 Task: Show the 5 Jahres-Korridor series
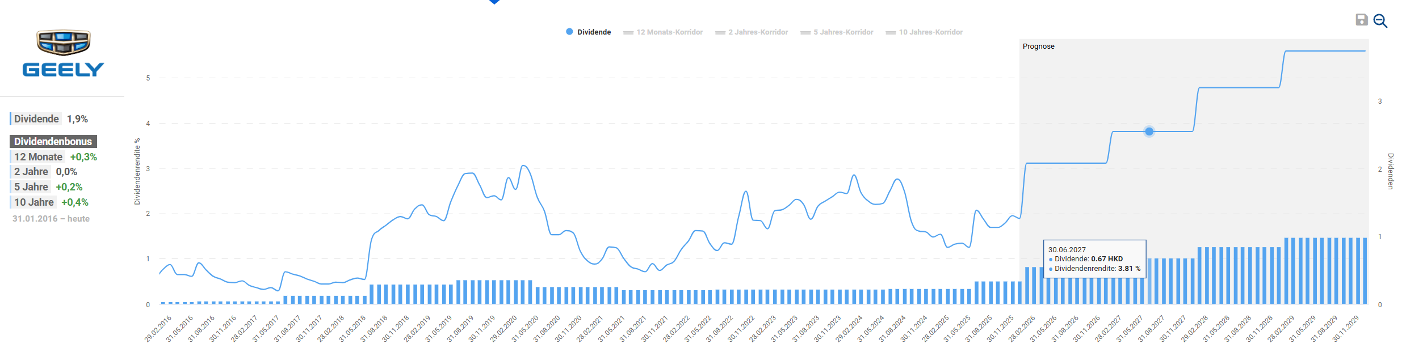point(837,32)
